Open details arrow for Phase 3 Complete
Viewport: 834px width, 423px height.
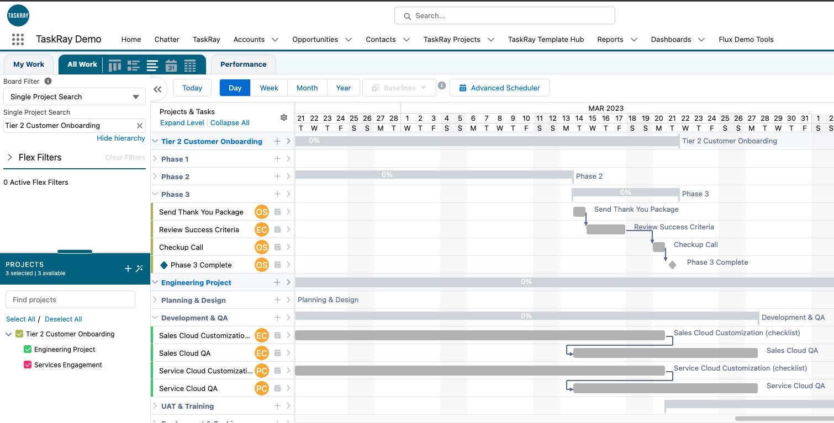(288, 265)
